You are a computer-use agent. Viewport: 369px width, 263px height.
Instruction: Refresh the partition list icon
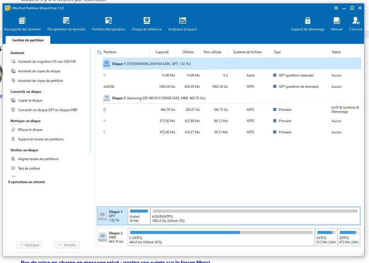click(x=98, y=52)
